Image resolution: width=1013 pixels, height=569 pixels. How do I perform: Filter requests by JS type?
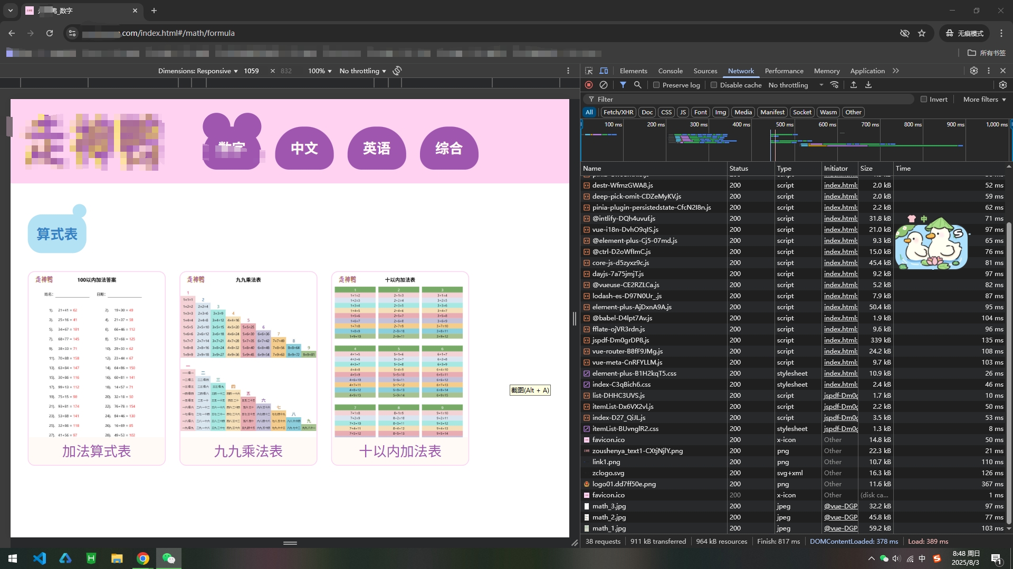pyautogui.click(x=683, y=112)
